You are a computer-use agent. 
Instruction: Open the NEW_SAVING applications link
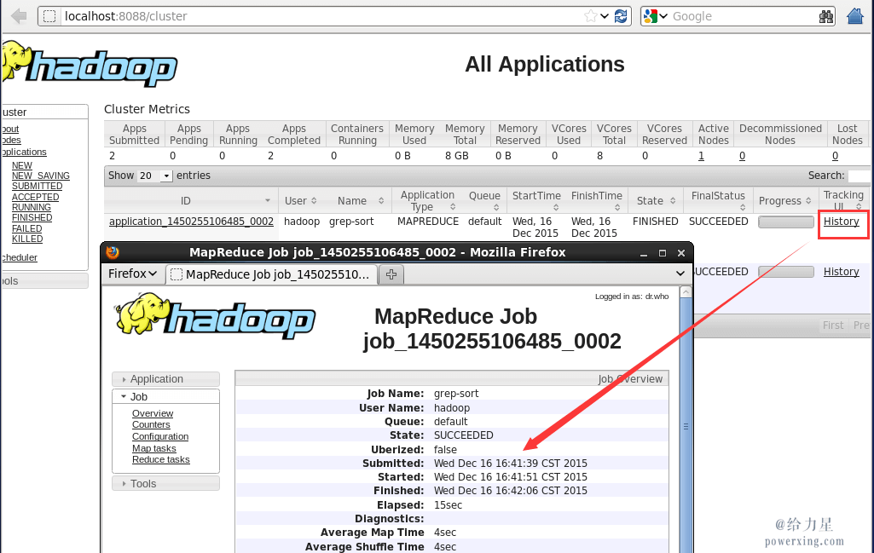pos(41,176)
